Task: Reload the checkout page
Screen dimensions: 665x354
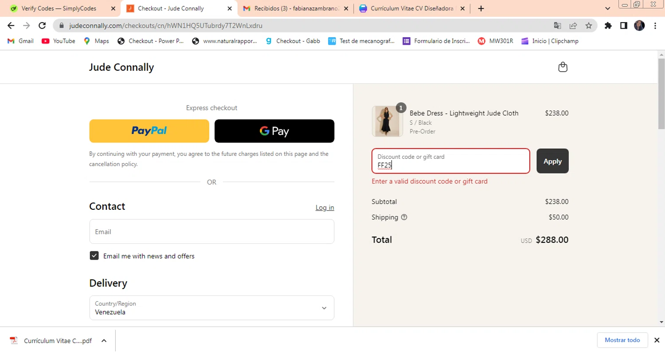Action: click(x=42, y=26)
